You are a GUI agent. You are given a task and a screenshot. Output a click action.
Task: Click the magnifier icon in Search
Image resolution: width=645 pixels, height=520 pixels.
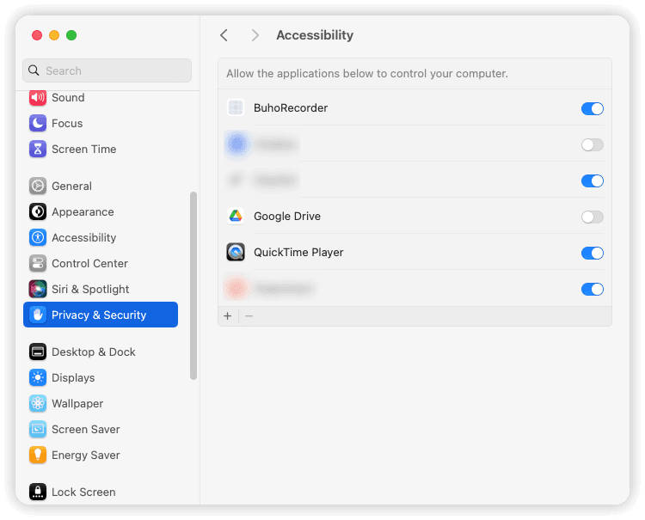pyautogui.click(x=34, y=70)
